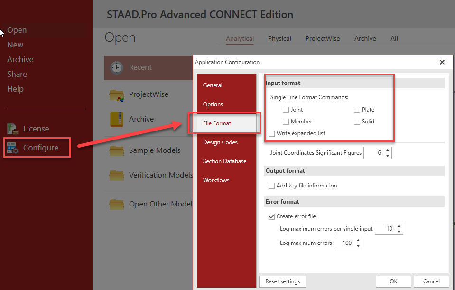Select Share in the left sidebar
Screen dimensions: 455x290
(x=17, y=75)
